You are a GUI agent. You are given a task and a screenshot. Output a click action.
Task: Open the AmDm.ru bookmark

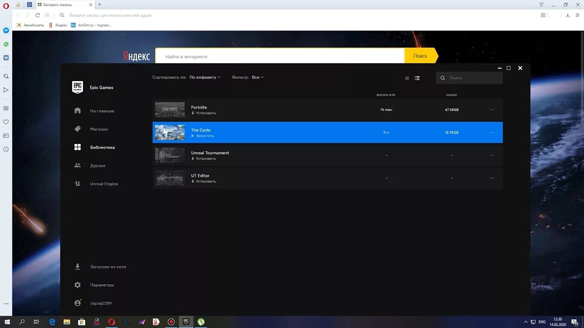(x=91, y=25)
